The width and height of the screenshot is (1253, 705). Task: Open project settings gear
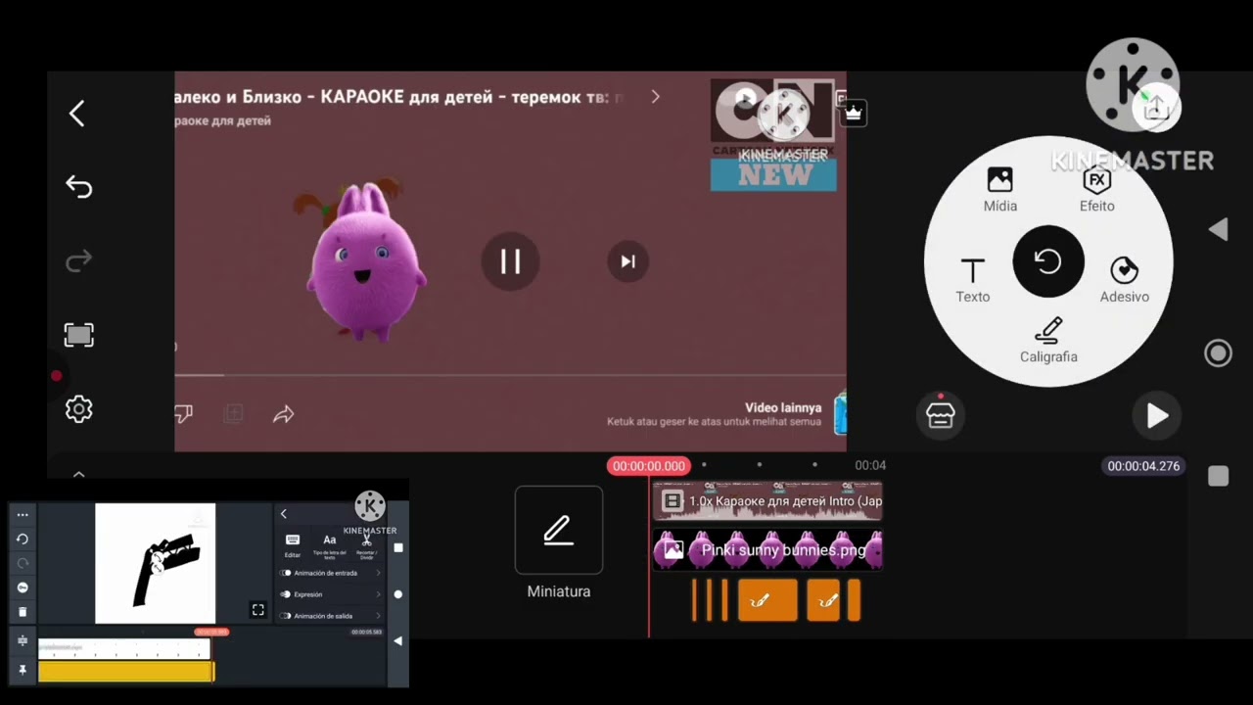pos(78,409)
